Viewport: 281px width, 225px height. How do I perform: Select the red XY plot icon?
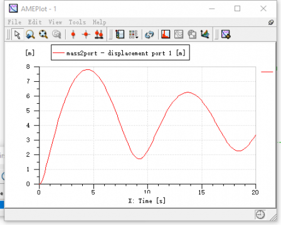click(x=166, y=34)
